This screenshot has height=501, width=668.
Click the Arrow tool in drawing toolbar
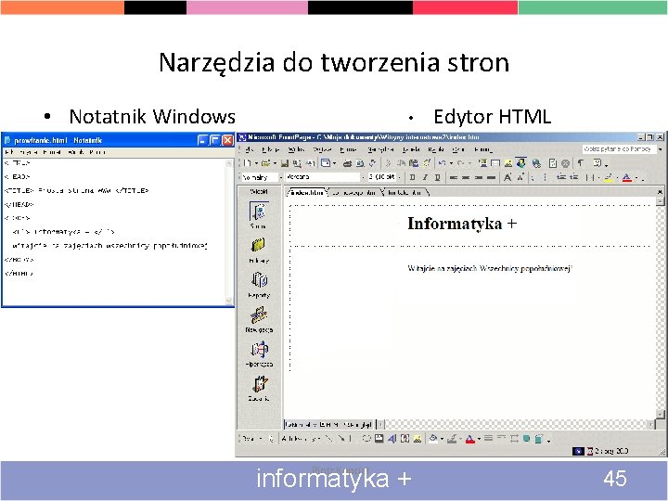(x=342, y=438)
